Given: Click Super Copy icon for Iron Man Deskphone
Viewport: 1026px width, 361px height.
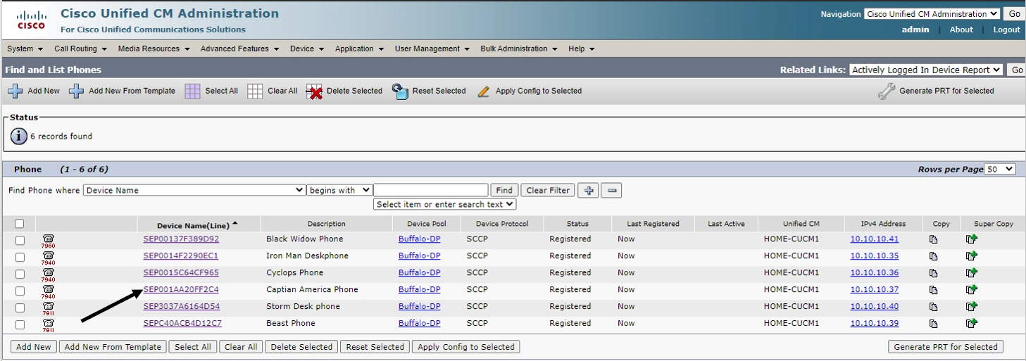Looking at the screenshot, I should click(972, 256).
